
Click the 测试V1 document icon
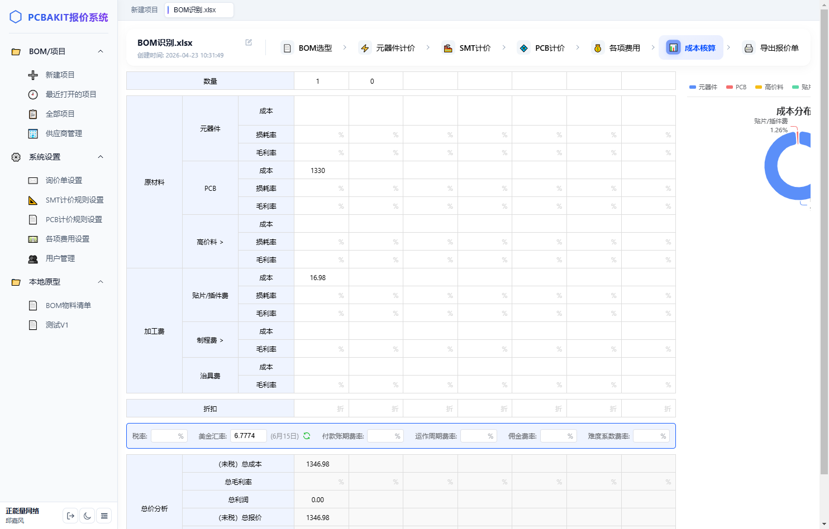coord(33,325)
